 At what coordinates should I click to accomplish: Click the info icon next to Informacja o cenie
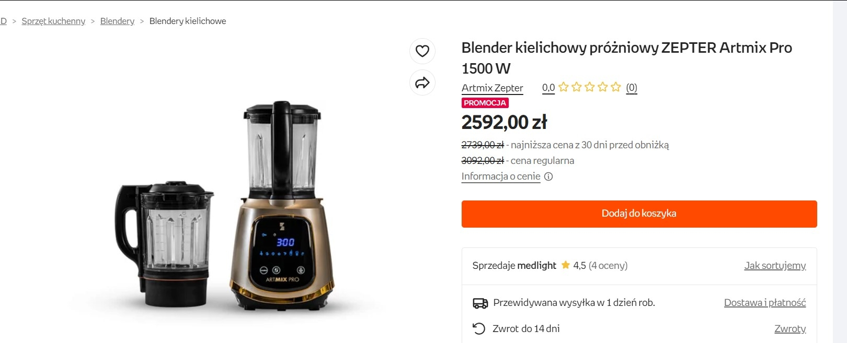pos(548,176)
